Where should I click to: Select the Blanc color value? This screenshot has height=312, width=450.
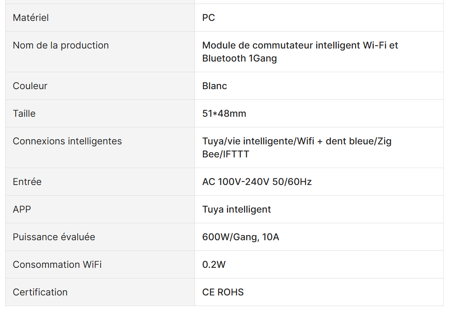click(x=214, y=86)
